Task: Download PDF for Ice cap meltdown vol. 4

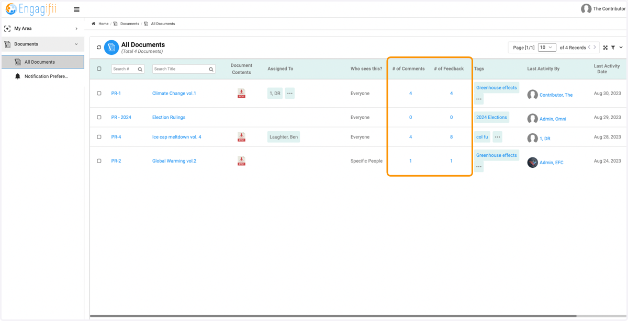Action: (x=241, y=137)
